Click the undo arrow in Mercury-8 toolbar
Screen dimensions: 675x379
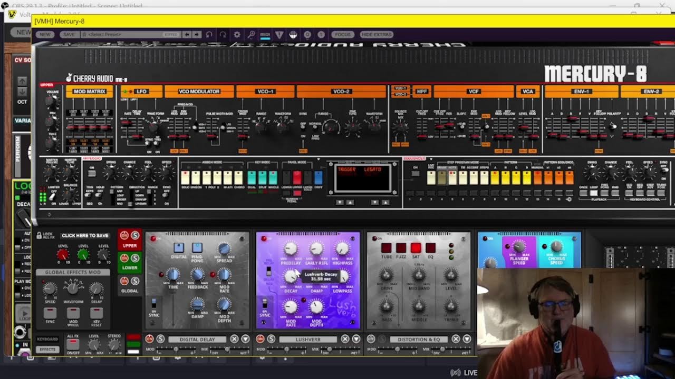coord(209,35)
